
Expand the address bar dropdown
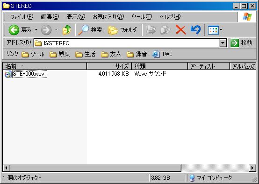tap(223, 43)
